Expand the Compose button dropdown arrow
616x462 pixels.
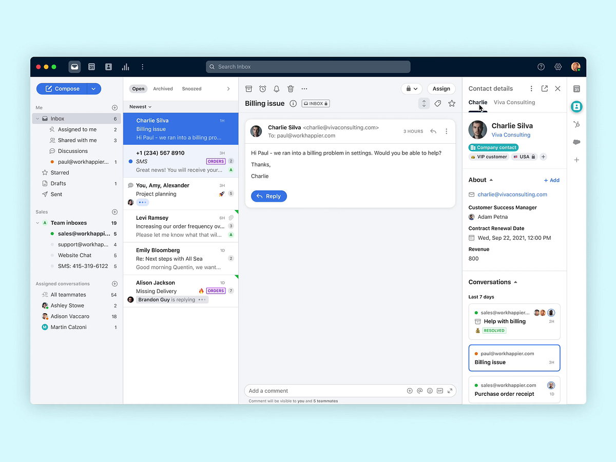coord(93,88)
